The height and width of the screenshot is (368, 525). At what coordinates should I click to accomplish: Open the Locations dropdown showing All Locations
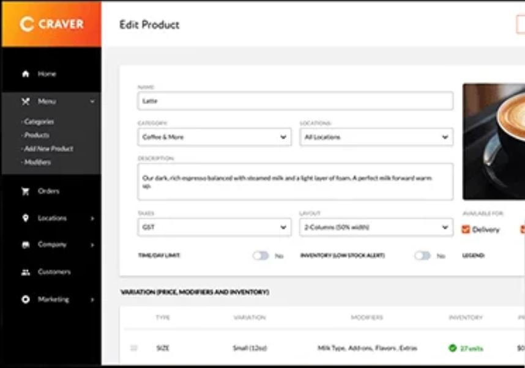[376, 136]
